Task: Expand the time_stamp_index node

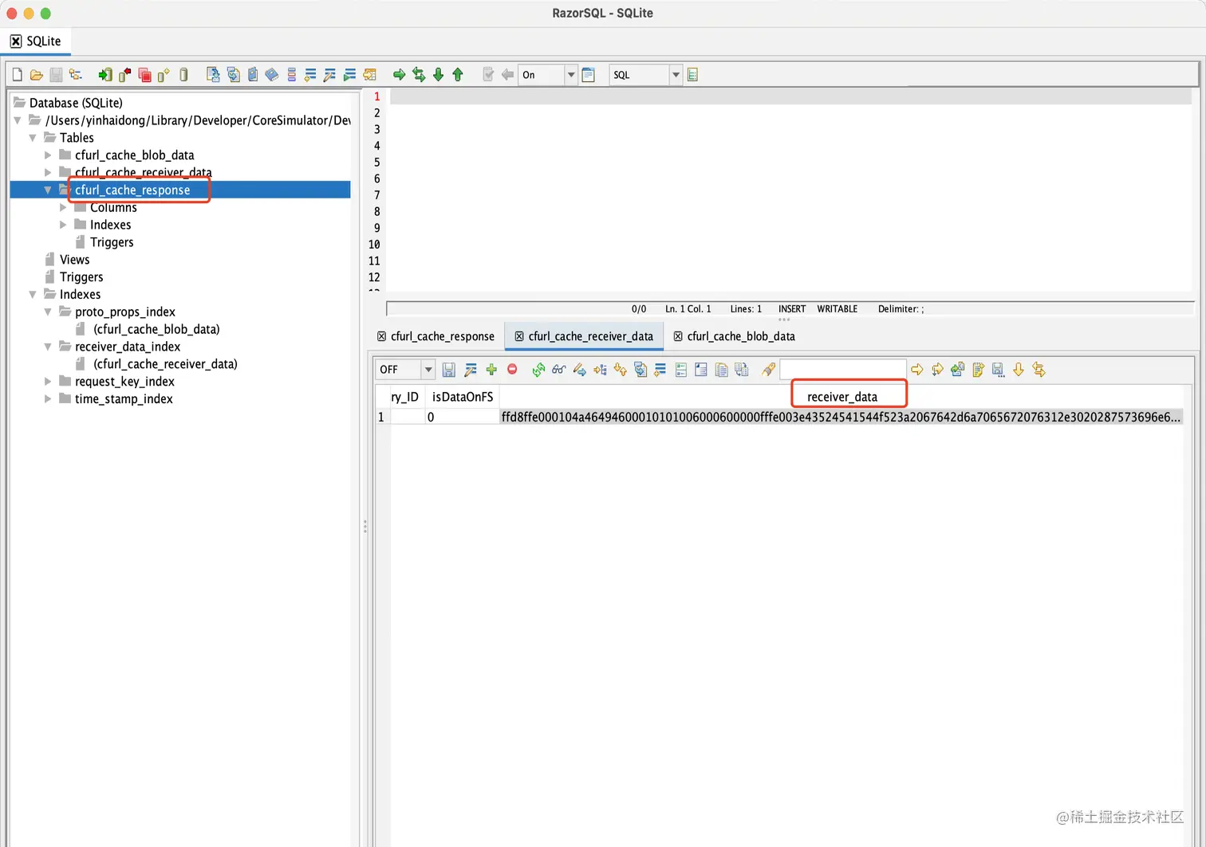Action: pos(48,399)
